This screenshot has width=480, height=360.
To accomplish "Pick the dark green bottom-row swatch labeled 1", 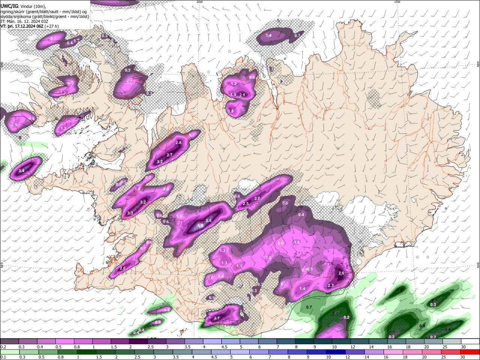I will click(86, 352).
